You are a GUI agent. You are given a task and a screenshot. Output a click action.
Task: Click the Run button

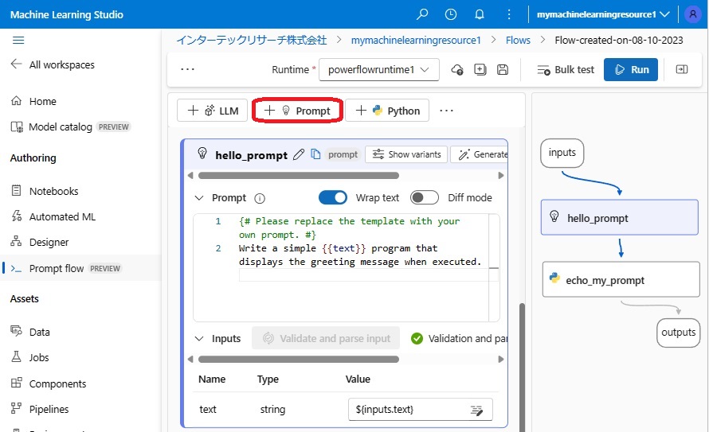tap(631, 69)
